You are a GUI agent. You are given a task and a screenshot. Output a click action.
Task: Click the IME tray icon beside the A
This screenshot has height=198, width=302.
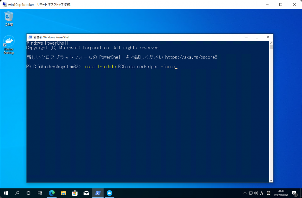[x=268, y=193]
